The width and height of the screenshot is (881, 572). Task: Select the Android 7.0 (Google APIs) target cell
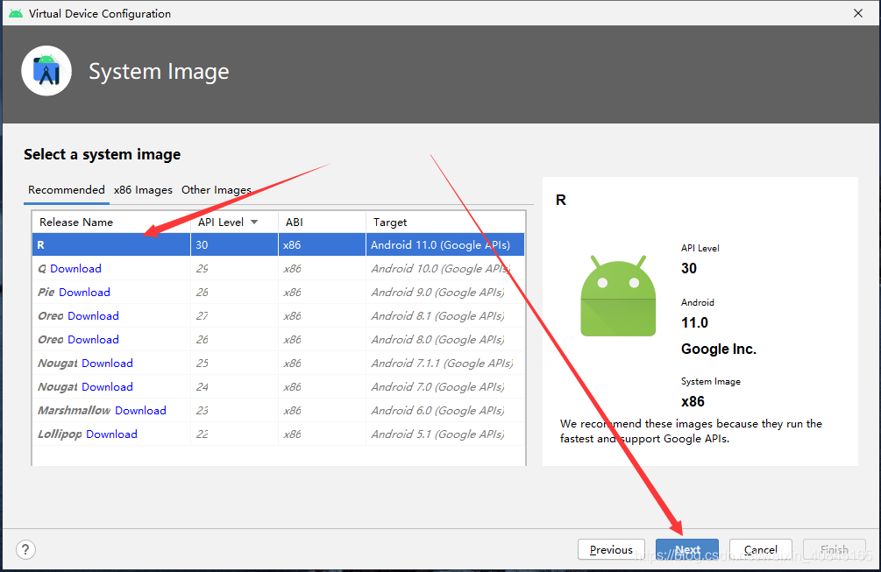445,386
